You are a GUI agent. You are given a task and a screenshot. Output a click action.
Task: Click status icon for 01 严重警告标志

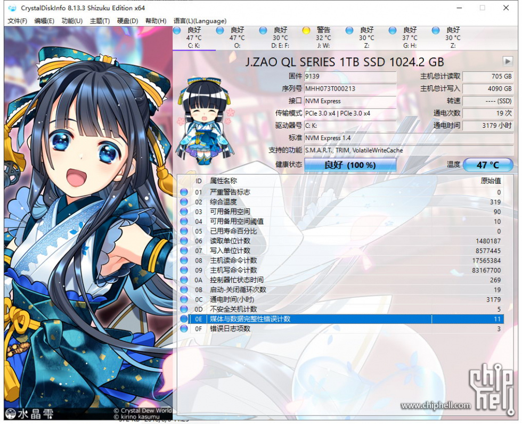[184, 192]
